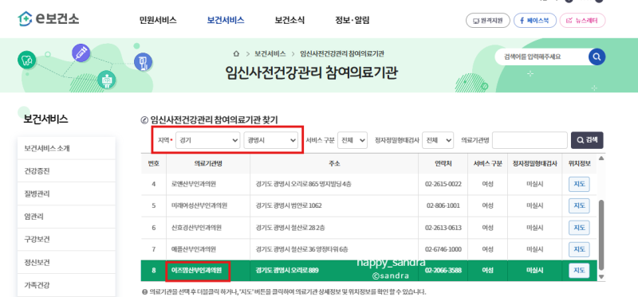The height and width of the screenshot is (297, 638).
Task: Open 원격지원 remote support button
Action: coord(488,21)
